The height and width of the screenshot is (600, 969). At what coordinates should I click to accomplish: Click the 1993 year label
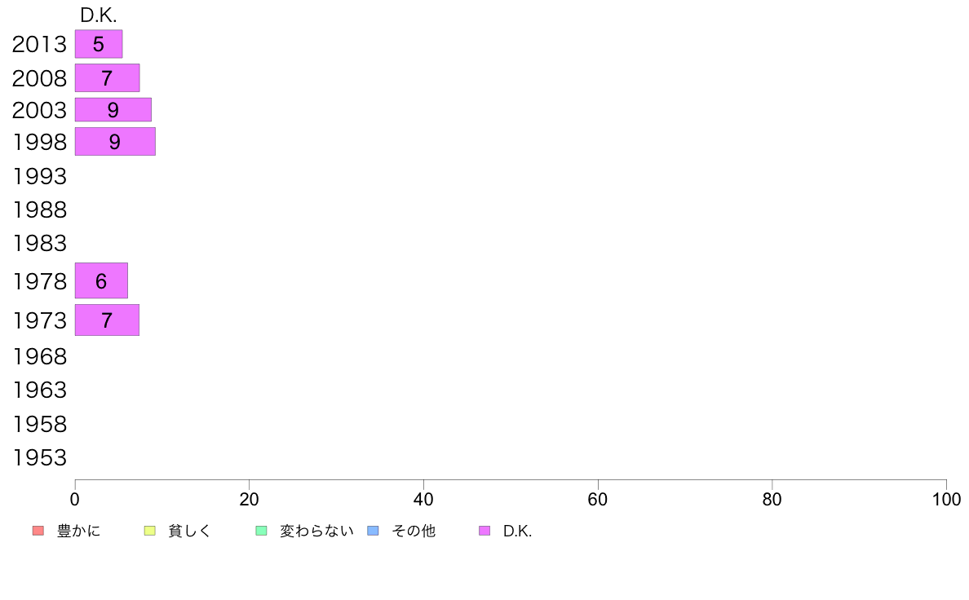pyautogui.click(x=39, y=176)
